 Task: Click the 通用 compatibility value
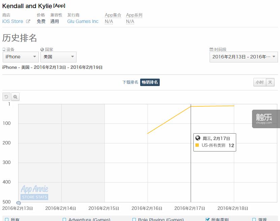(x=55, y=22)
